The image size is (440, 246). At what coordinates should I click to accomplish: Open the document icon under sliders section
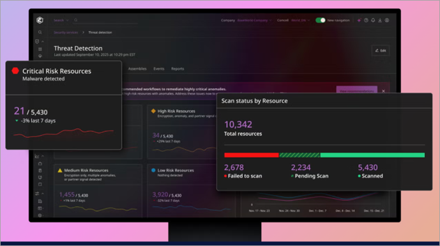(40, 201)
